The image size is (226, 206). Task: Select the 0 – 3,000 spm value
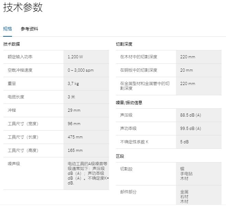pos(81,70)
